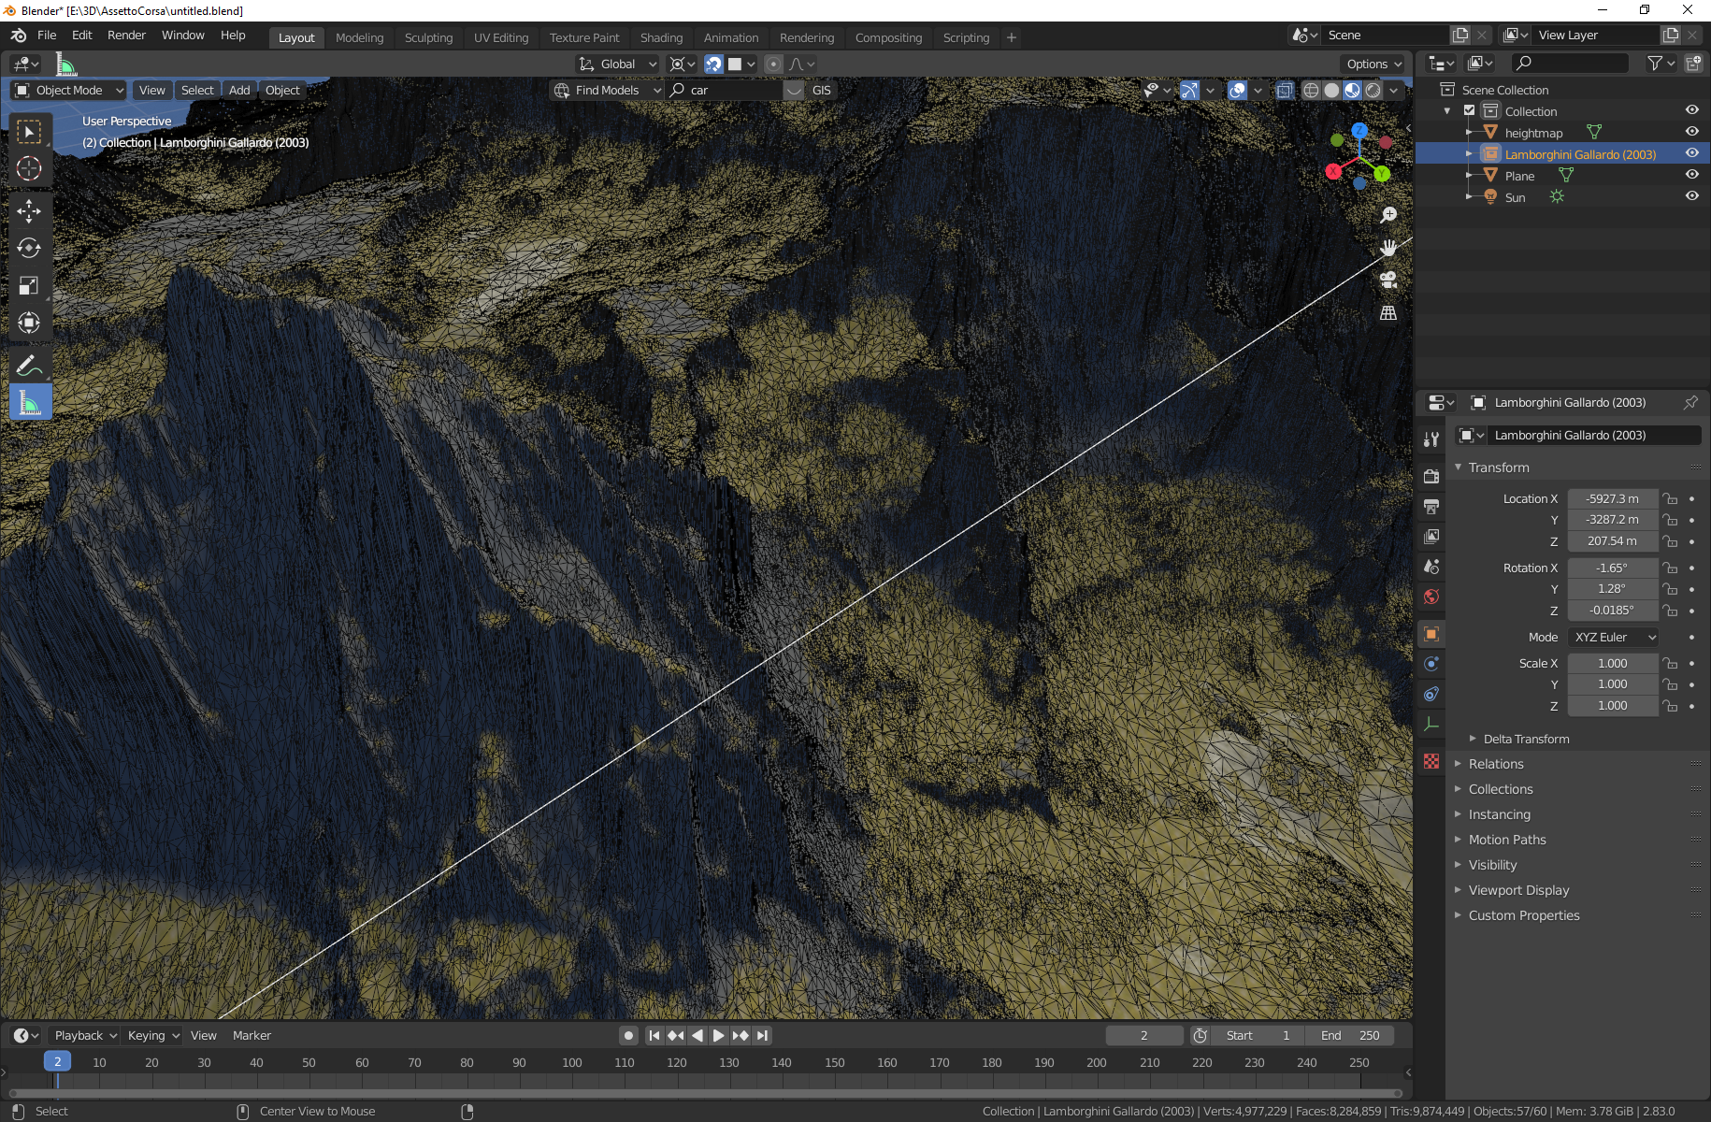Toggle the camera view icon
1711x1122 pixels.
[x=1388, y=280]
